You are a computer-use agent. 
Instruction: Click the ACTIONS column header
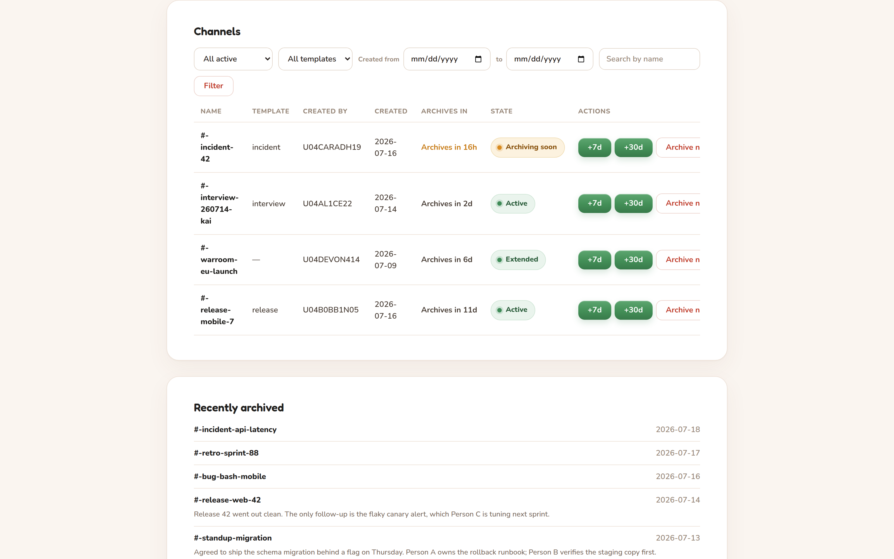pyautogui.click(x=594, y=111)
